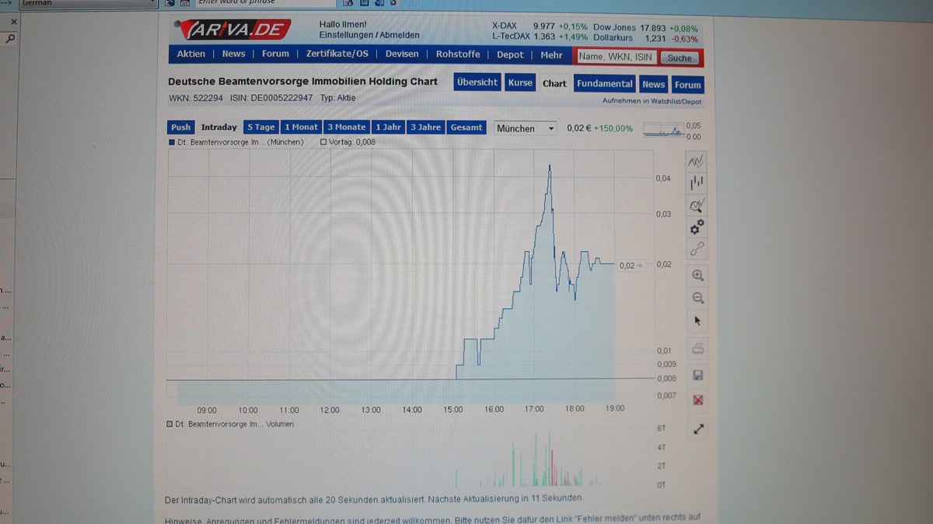Open the Aktien menu
933x524 pixels.
pyautogui.click(x=191, y=54)
